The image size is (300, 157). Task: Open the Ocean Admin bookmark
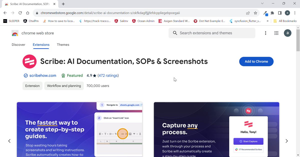[143, 21]
